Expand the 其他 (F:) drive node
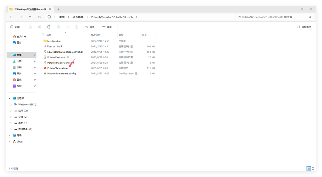The width and height of the screenshot is (322, 177). (x=11, y=123)
